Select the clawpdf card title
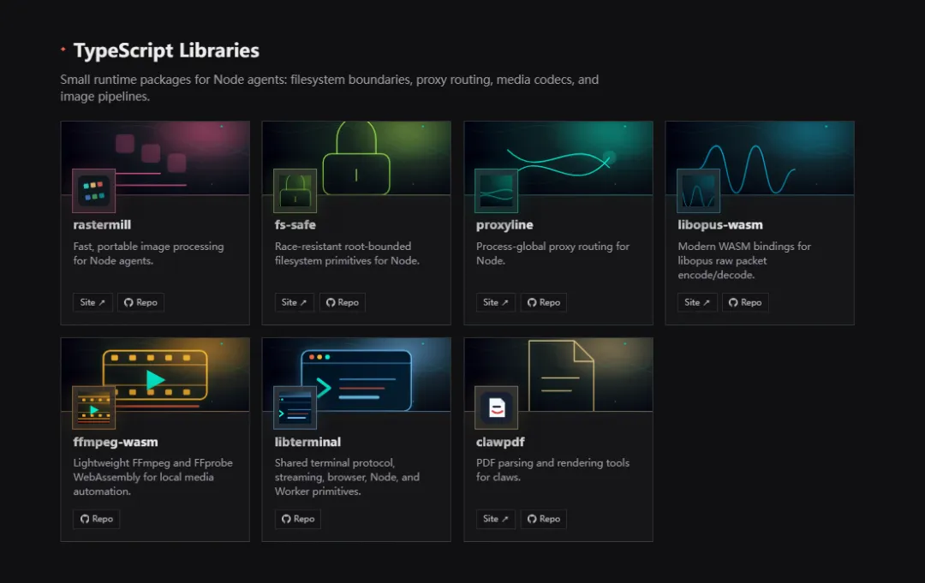Viewport: 925px width, 583px height. pyautogui.click(x=500, y=442)
